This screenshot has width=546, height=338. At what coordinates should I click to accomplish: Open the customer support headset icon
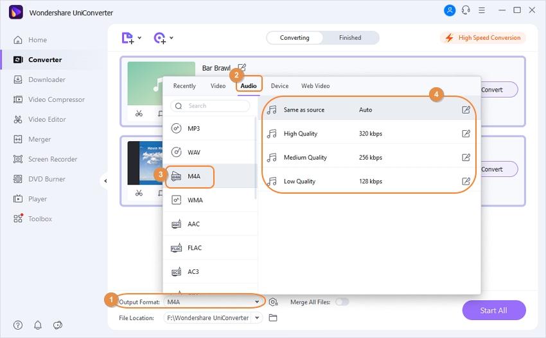[x=466, y=10]
